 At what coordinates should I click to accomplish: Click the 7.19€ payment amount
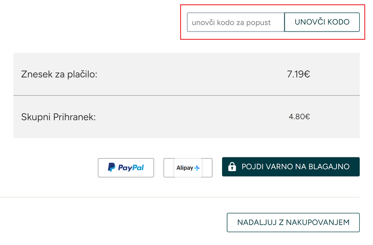(298, 75)
